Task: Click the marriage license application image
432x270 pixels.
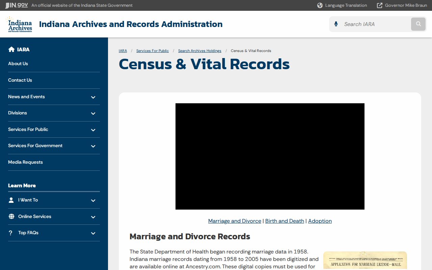Action: (x=365, y=260)
